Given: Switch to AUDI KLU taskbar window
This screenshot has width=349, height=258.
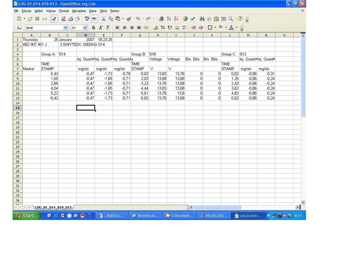Looking at the screenshot, I should pos(112,215).
